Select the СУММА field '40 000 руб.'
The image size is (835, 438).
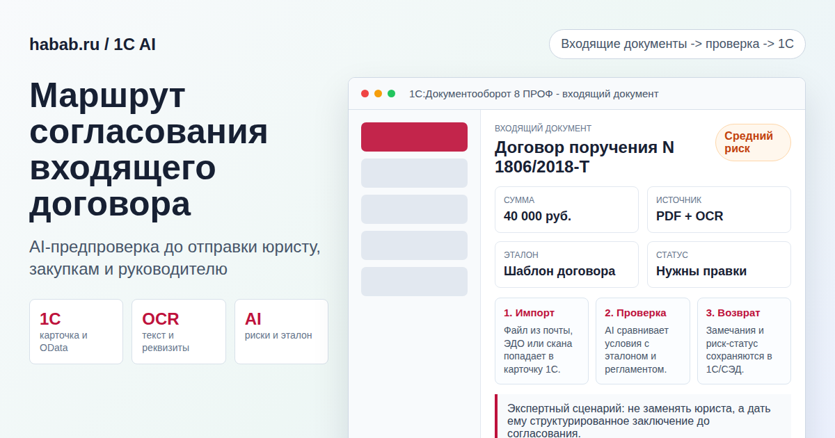point(566,209)
